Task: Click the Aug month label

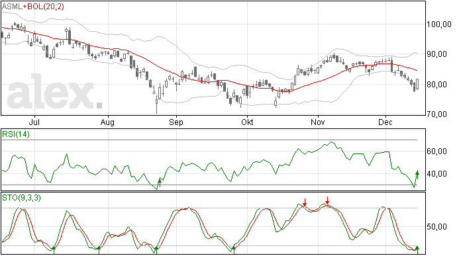Action: coord(107,122)
